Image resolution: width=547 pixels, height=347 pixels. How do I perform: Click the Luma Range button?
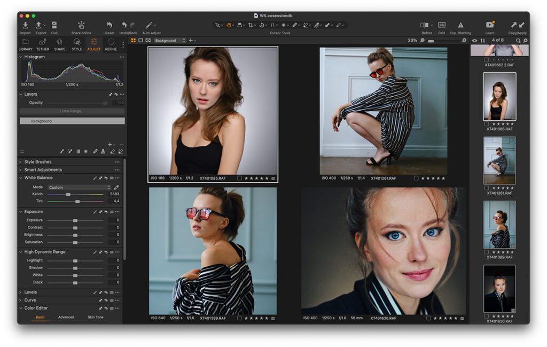pos(72,111)
